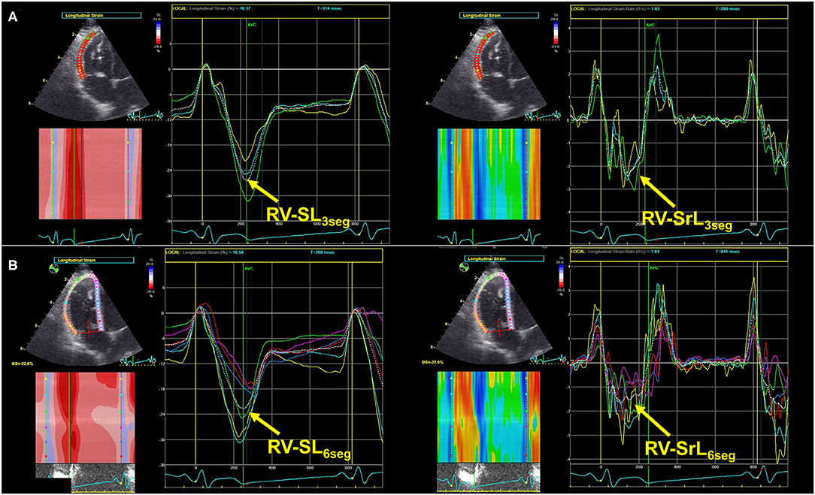Click the echo sector image in panel A strain-rate view

tap(491, 71)
